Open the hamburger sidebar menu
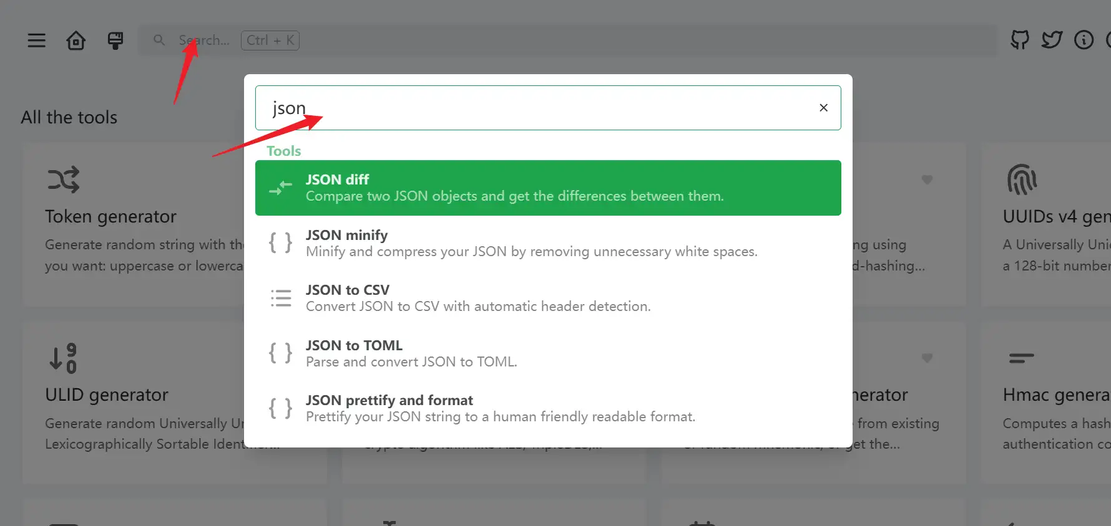This screenshot has width=1111, height=526. (x=37, y=41)
